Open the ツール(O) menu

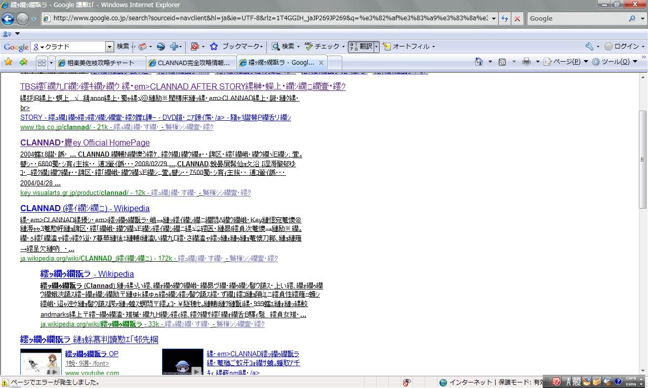pos(615,62)
